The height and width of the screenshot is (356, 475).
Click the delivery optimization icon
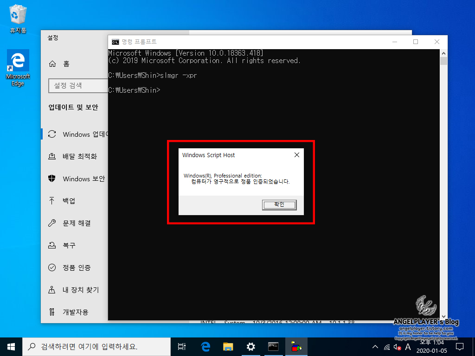[x=52, y=157]
